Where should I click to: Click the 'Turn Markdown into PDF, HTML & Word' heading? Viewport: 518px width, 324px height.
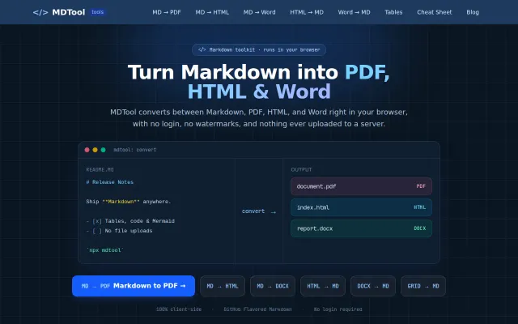pos(259,82)
